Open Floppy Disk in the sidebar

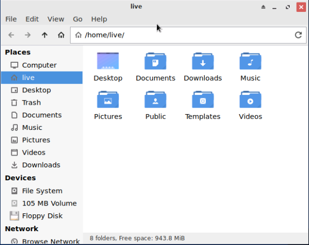[x=42, y=216]
